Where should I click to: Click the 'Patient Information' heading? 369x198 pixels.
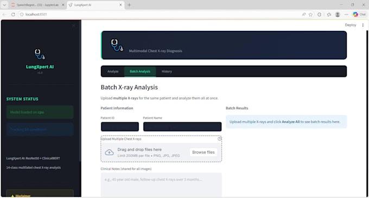[x=117, y=108]
